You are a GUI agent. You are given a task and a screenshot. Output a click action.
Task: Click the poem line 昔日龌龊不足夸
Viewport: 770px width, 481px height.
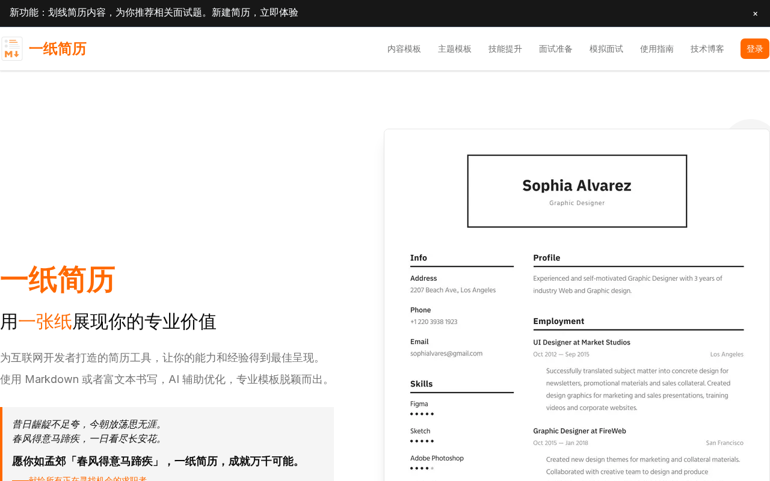(x=88, y=424)
